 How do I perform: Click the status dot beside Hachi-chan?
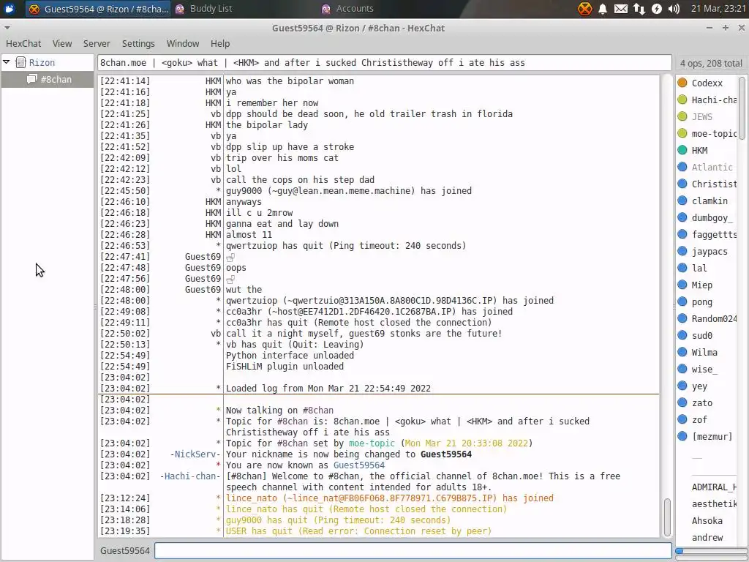(x=682, y=100)
